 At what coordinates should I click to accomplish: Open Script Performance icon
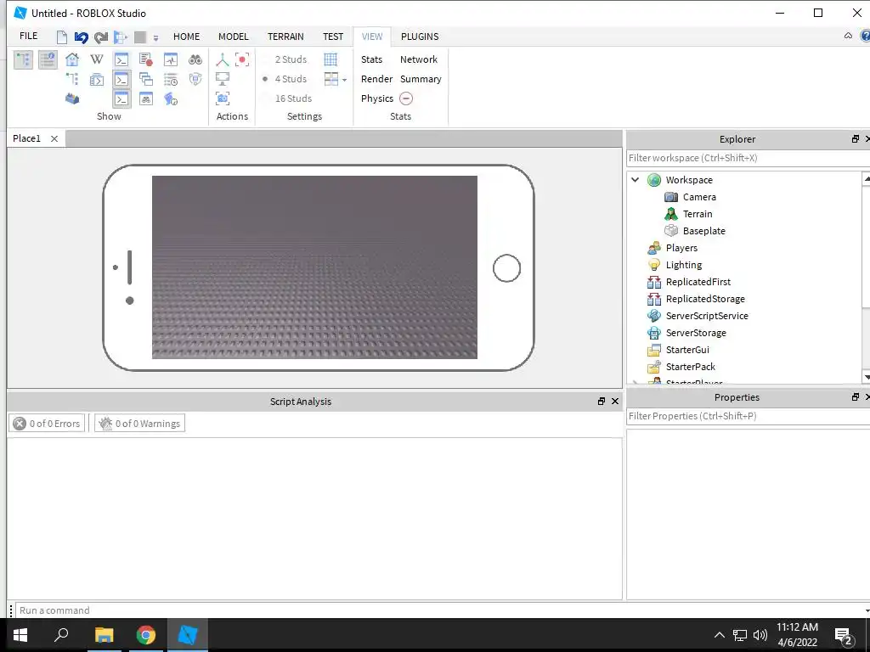(170, 98)
